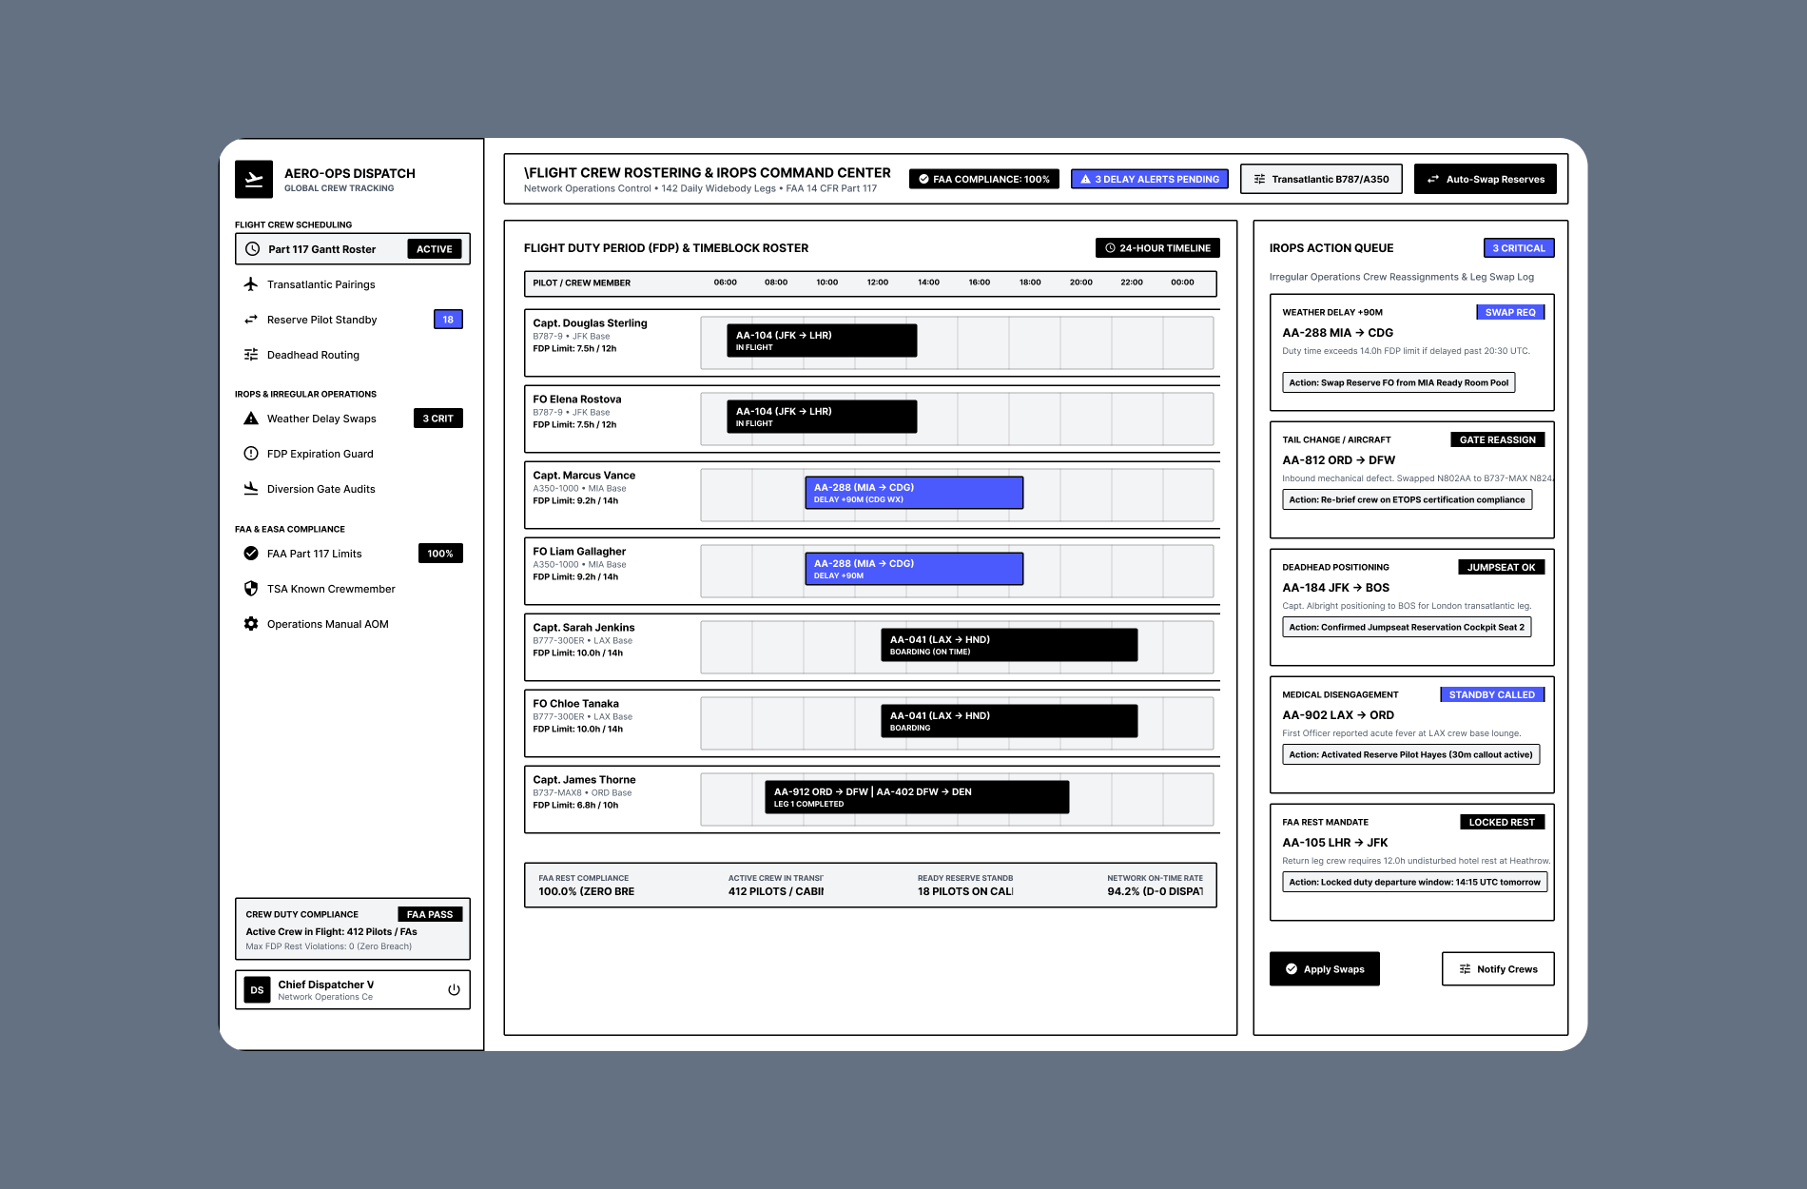1807x1189 pixels.
Task: Click the Aero-Ops Dispatch airplane logo
Action: click(x=254, y=179)
